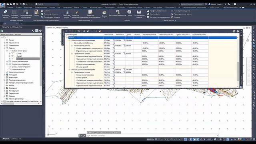Collapse the first Продолжение отгона row
The image size is (256, 144).
(x=72, y=54)
